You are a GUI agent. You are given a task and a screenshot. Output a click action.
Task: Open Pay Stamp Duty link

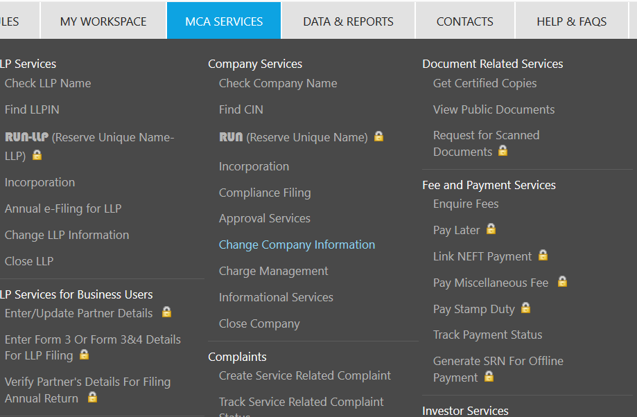pos(473,309)
